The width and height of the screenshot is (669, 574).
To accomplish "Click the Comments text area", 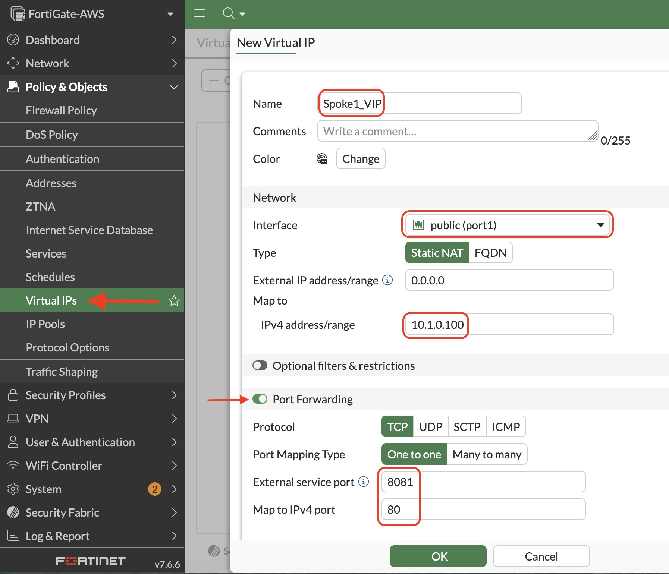I will point(458,131).
